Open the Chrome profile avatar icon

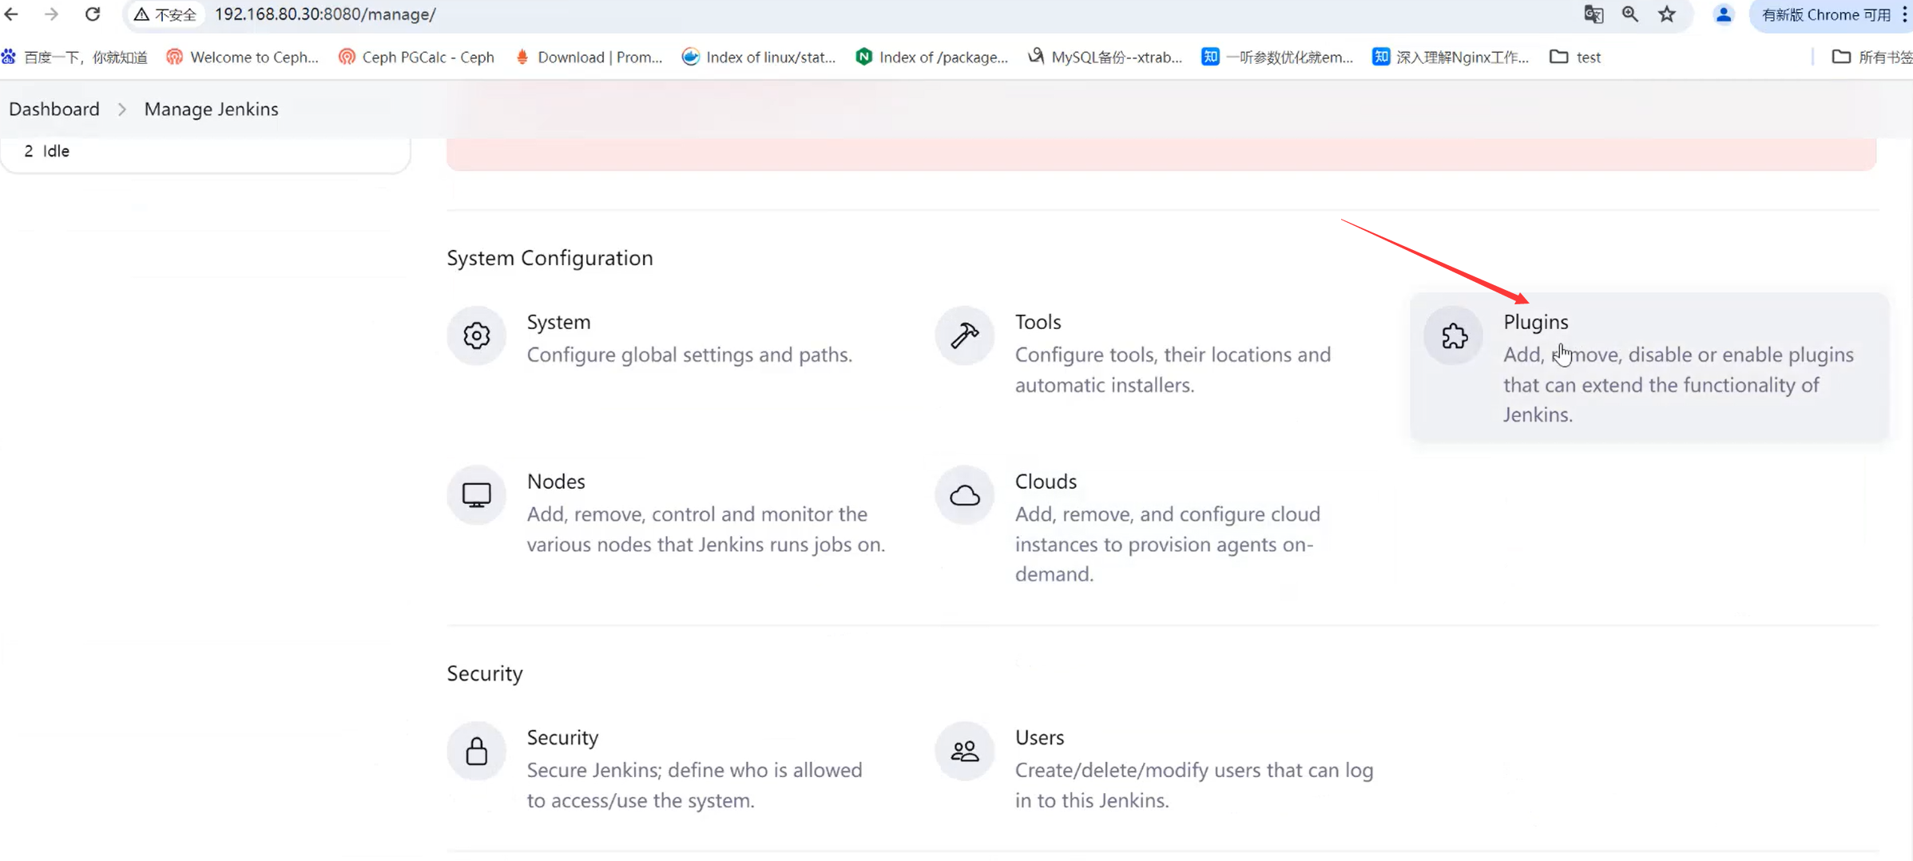tap(1724, 14)
